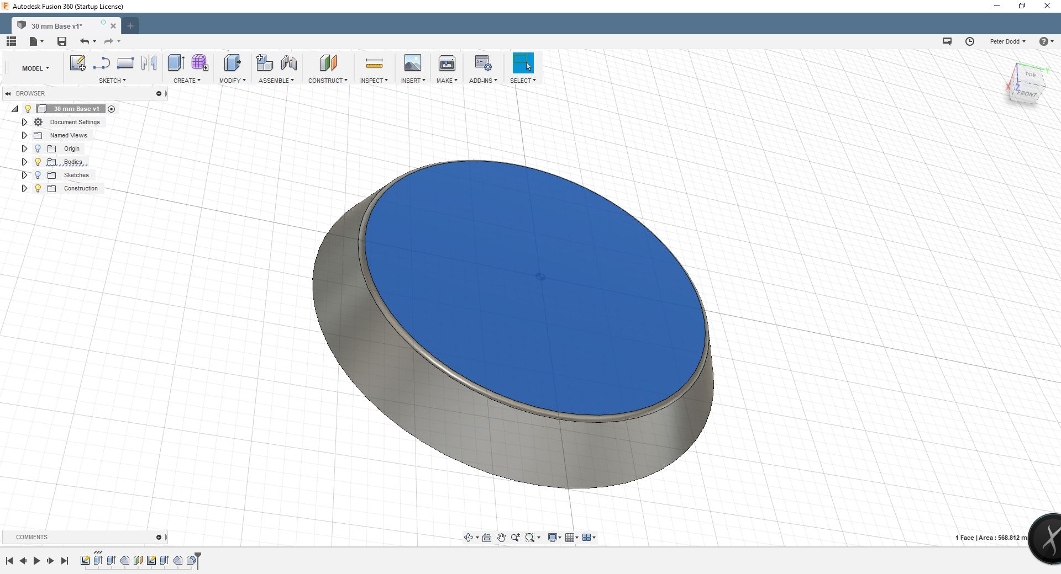Expand the Bodies tree node
This screenshot has width=1061, height=574.
coord(24,162)
